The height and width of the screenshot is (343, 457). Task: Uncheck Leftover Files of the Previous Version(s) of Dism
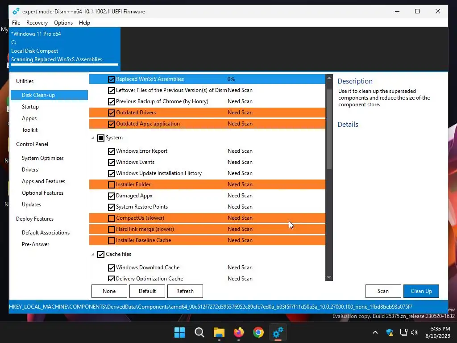click(x=111, y=90)
